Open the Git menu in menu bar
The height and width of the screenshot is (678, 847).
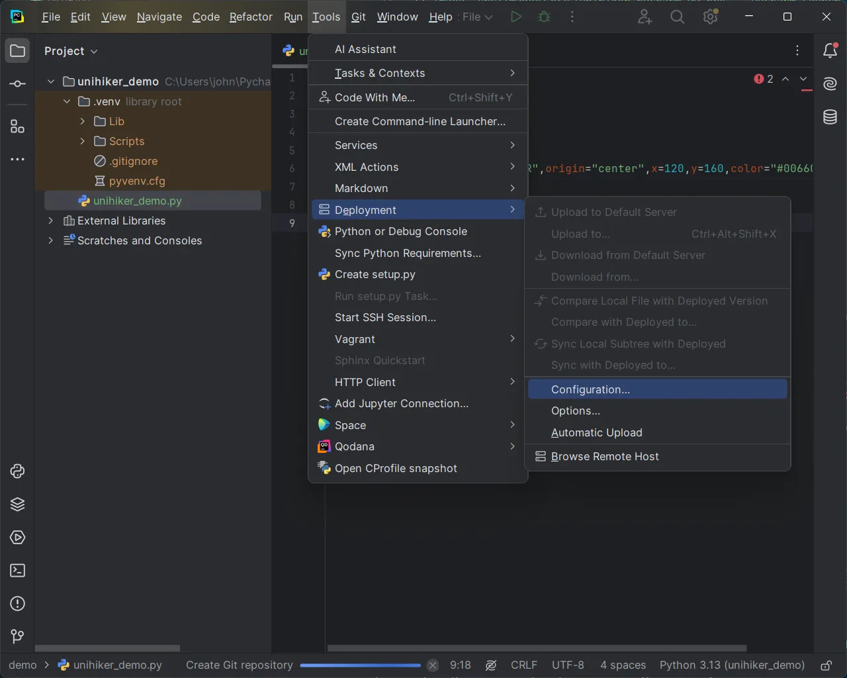tap(359, 17)
